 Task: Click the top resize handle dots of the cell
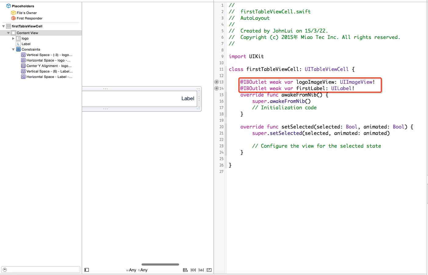[x=106, y=89]
